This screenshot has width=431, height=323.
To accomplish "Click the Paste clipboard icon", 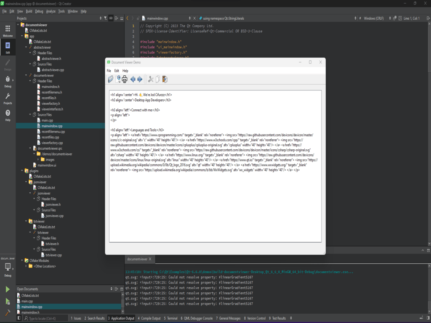I will click(165, 79).
